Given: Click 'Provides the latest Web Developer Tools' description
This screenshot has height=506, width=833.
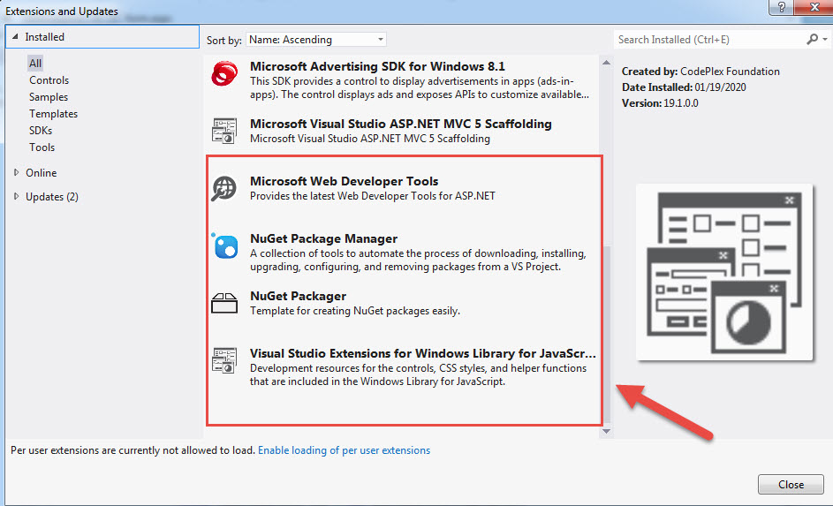Looking at the screenshot, I should 373,196.
